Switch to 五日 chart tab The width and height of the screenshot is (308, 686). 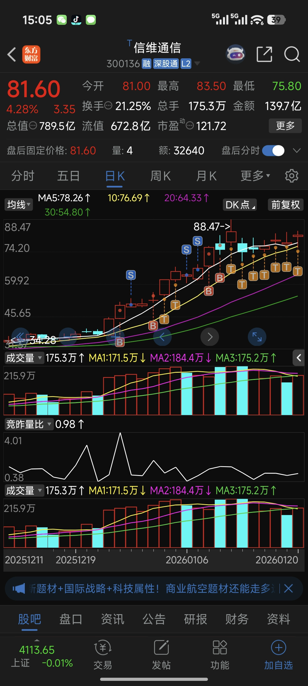[68, 176]
